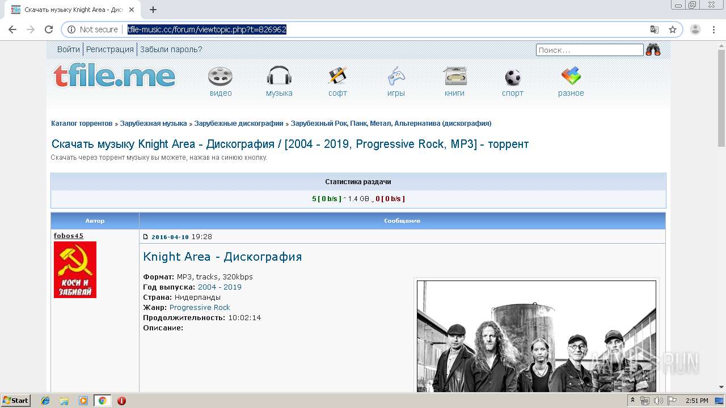Open the игры gamepad icon

[x=396, y=76]
